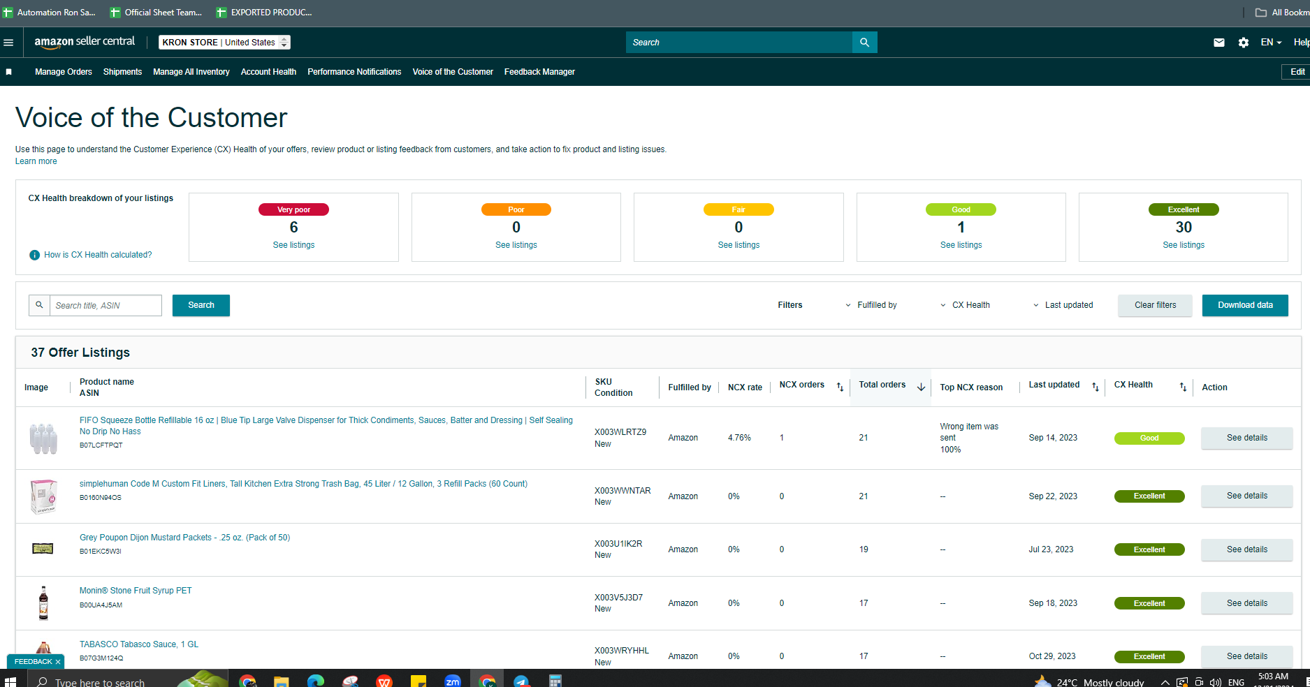Image resolution: width=1310 pixels, height=687 pixels.
Task: Open Microsoft Edge from taskbar
Action: [x=316, y=681]
